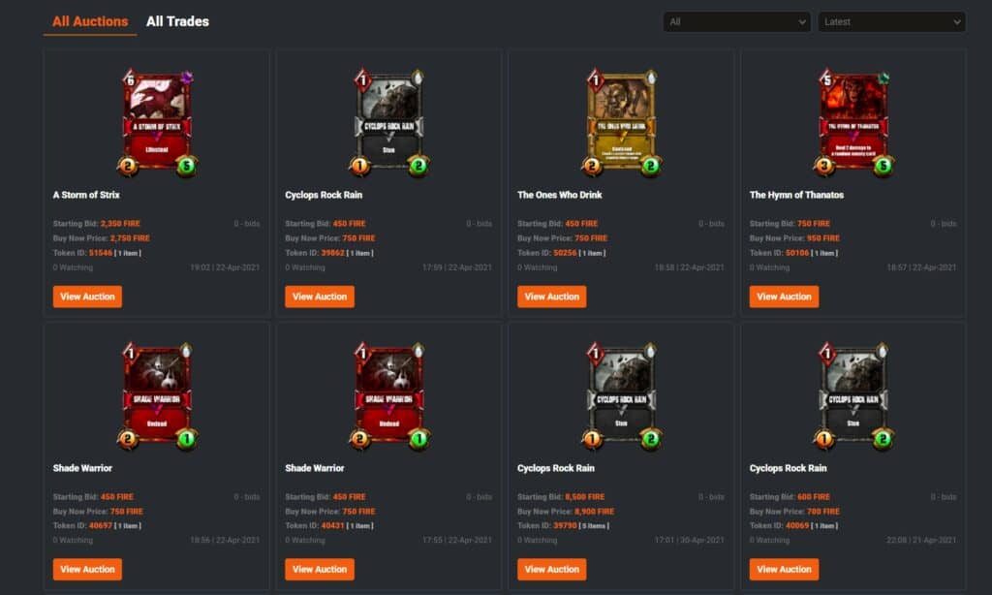Click token ID 40069 link
The height and width of the screenshot is (595, 992).
click(797, 525)
